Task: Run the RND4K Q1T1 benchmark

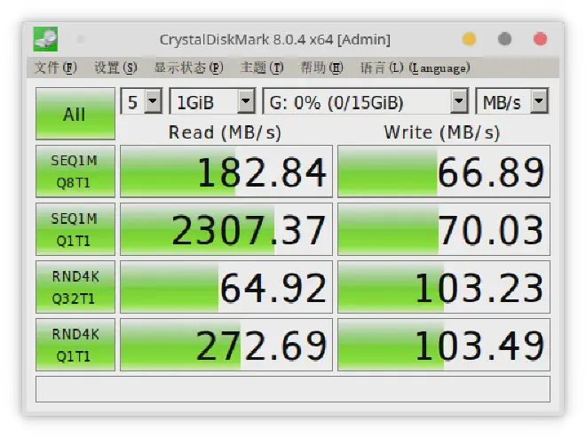Action: tap(75, 345)
